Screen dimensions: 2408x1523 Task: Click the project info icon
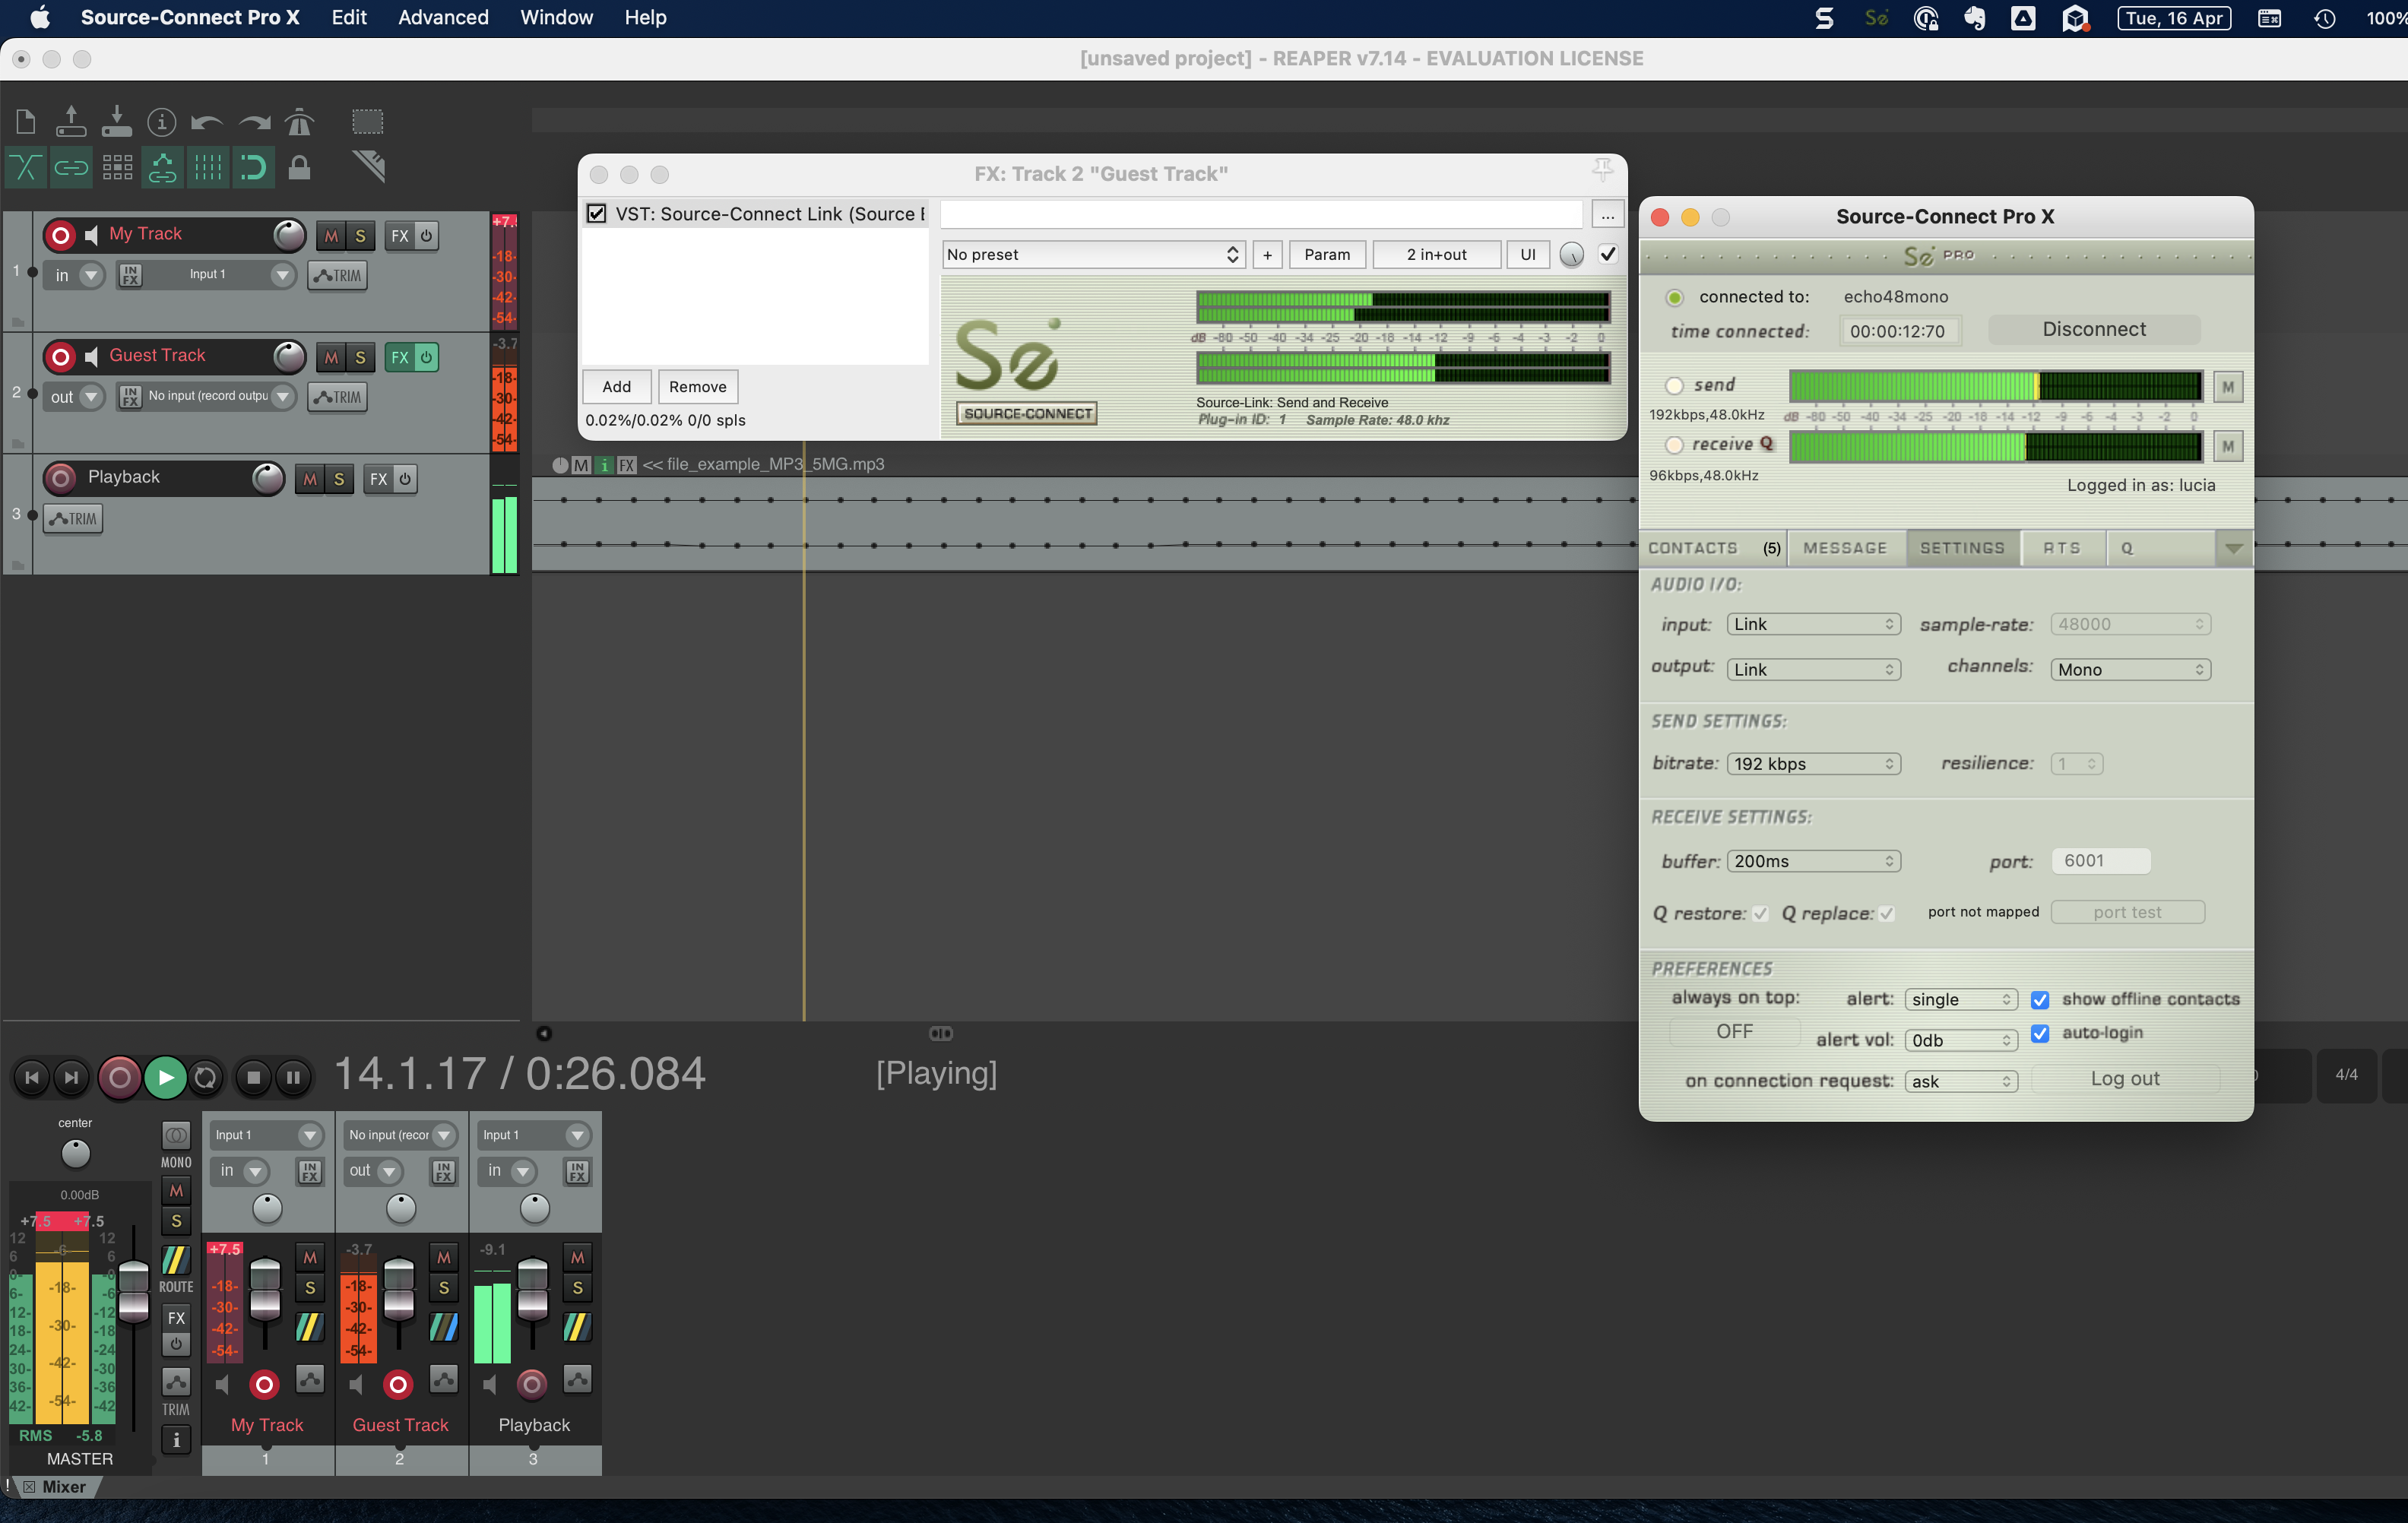click(x=161, y=122)
